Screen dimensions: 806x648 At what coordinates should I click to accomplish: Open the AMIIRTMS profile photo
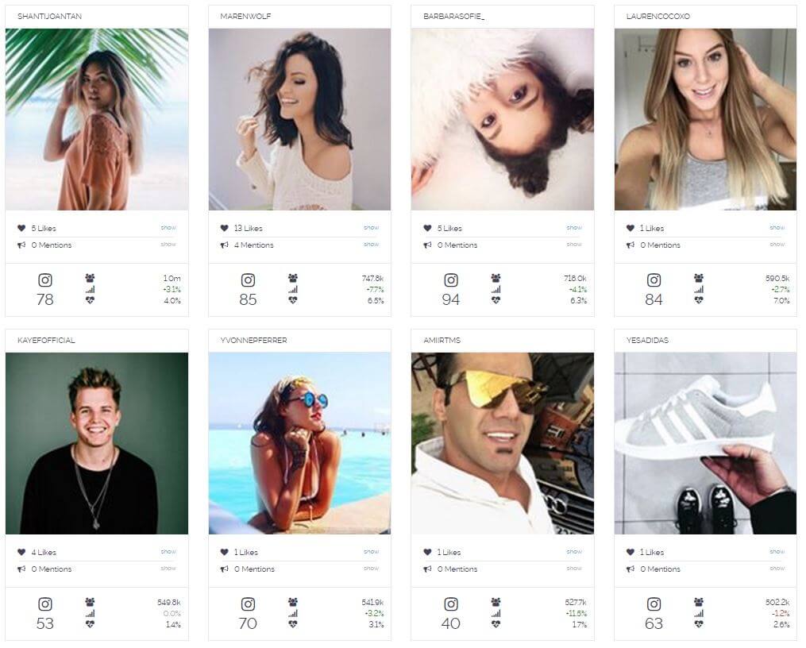point(502,443)
